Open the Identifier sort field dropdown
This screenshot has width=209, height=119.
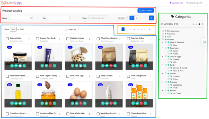pos(122,18)
